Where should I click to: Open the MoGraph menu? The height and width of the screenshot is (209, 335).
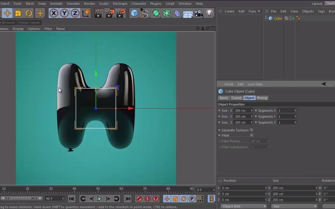pyautogui.click(x=120, y=3)
